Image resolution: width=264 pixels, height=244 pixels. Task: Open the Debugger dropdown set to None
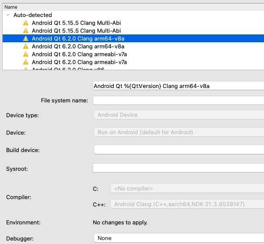pyautogui.click(x=178, y=238)
